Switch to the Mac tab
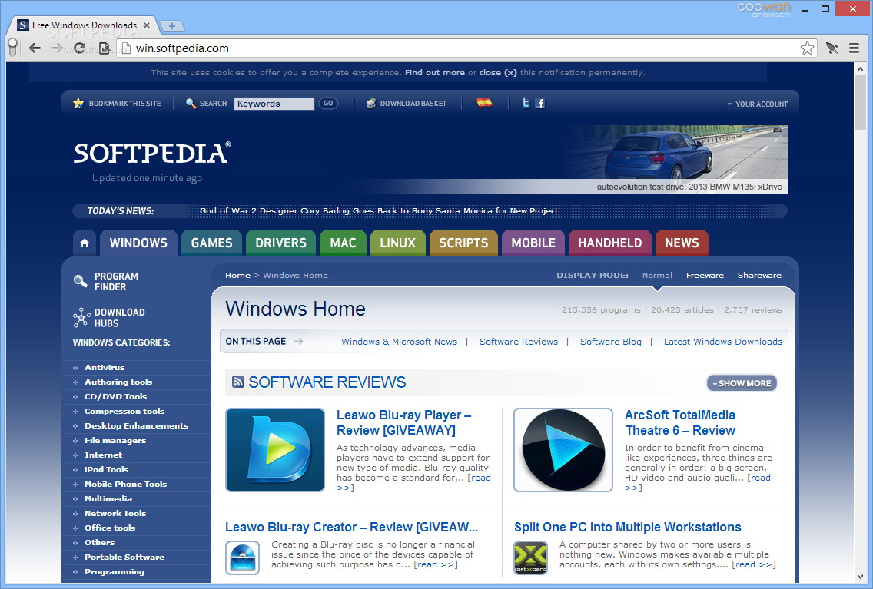The height and width of the screenshot is (589, 873). pyautogui.click(x=343, y=243)
